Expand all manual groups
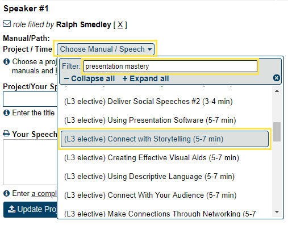Image resolution: width=288 pixels, height=225 pixels. tap(145, 78)
